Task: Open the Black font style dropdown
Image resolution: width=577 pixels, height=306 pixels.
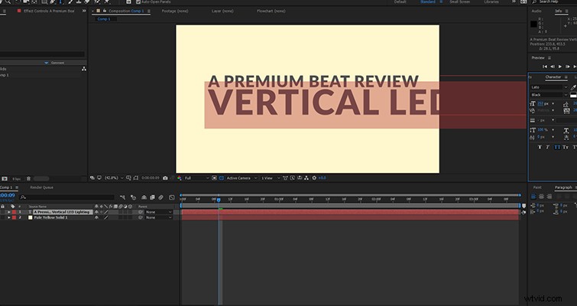Action: pos(549,95)
